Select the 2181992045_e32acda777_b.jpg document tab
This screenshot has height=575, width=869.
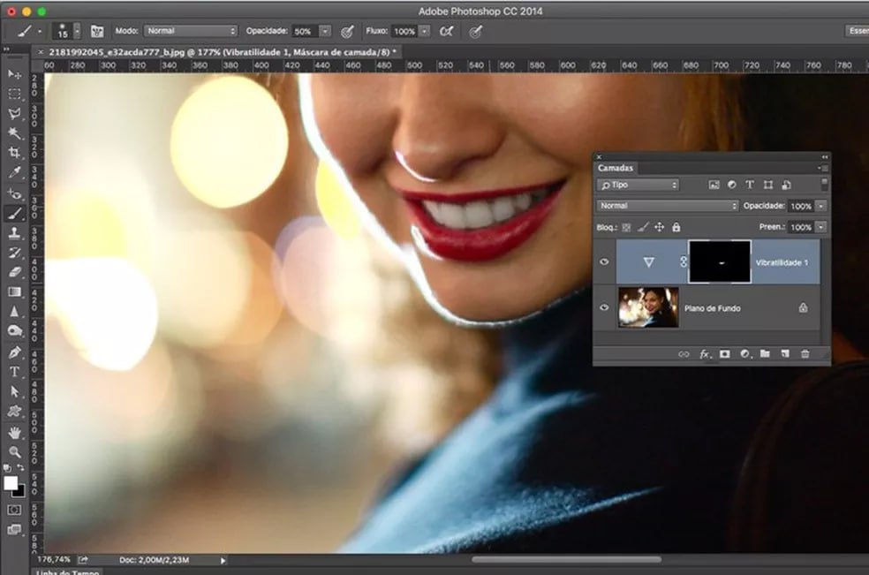pos(222,52)
